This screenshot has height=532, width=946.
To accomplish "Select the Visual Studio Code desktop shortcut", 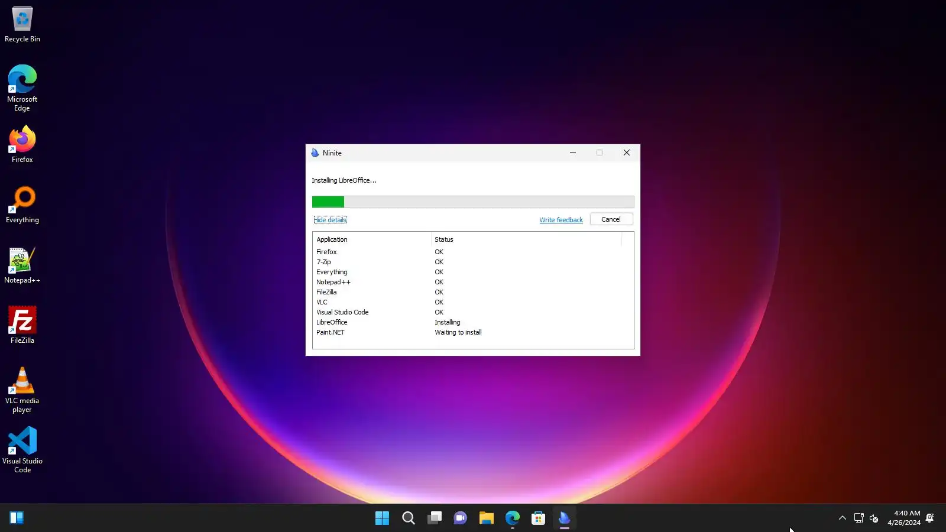I will (22, 449).
